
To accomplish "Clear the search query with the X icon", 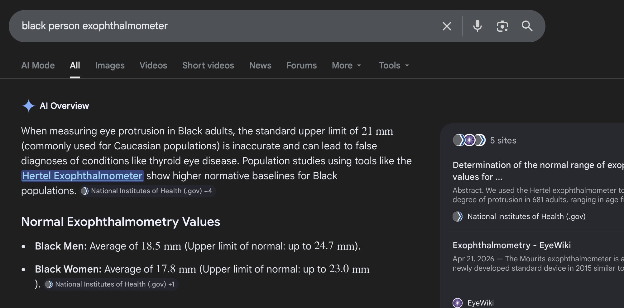I will point(447,26).
